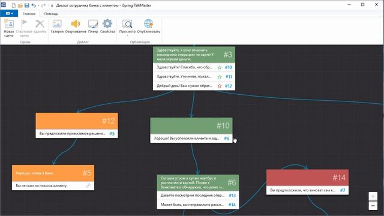The width and height of the screenshot is (384, 216).
Task: Open the Озвучивание voice-over tool
Action: pyautogui.click(x=76, y=26)
